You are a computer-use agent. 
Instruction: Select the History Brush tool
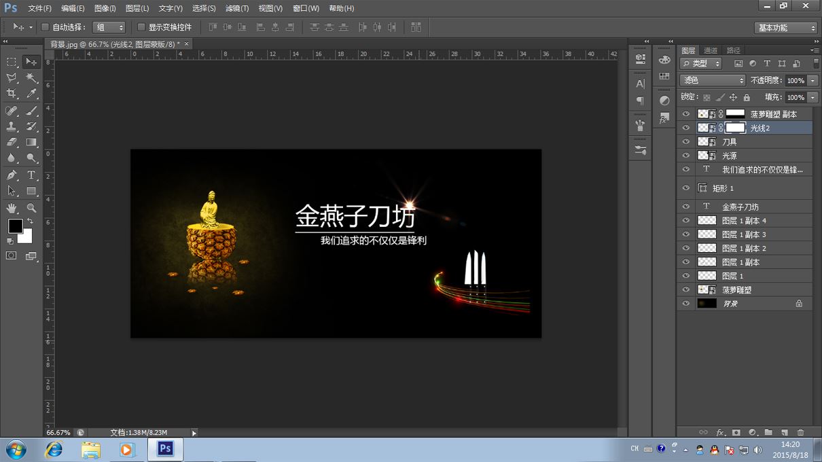pyautogui.click(x=31, y=126)
